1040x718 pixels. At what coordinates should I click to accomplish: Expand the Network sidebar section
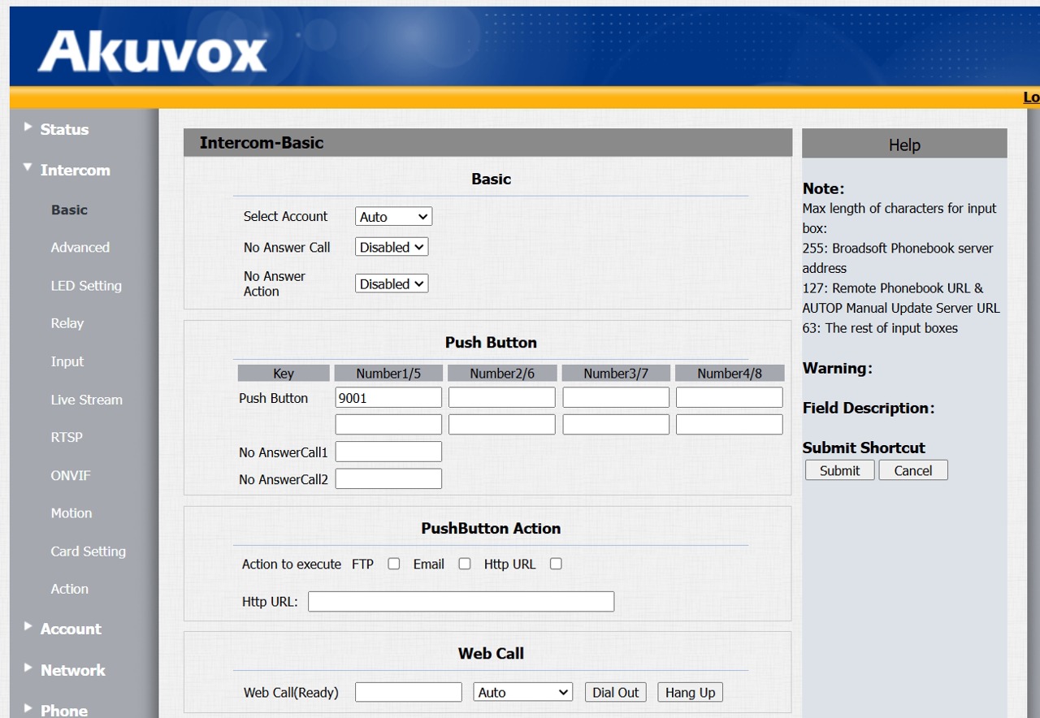(x=72, y=670)
